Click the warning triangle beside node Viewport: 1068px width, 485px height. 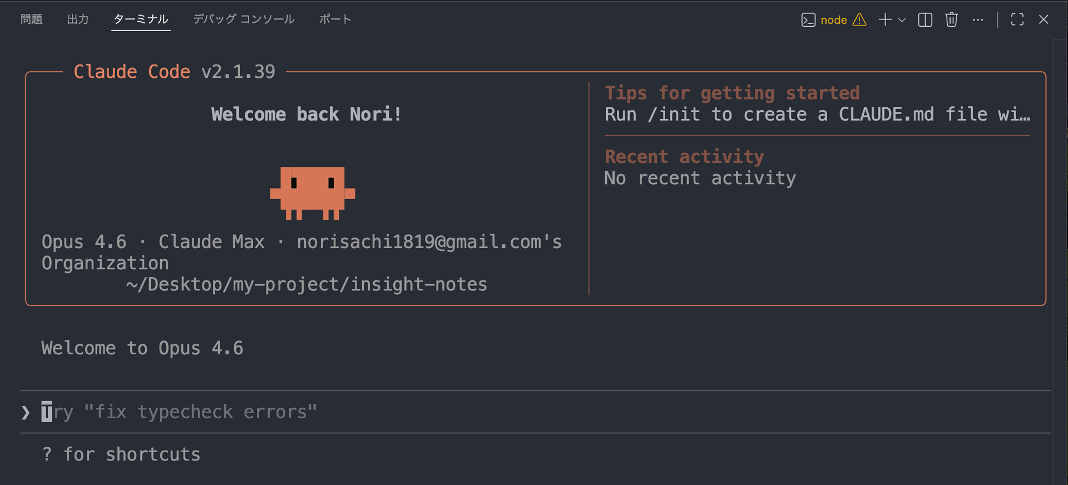[x=859, y=20]
